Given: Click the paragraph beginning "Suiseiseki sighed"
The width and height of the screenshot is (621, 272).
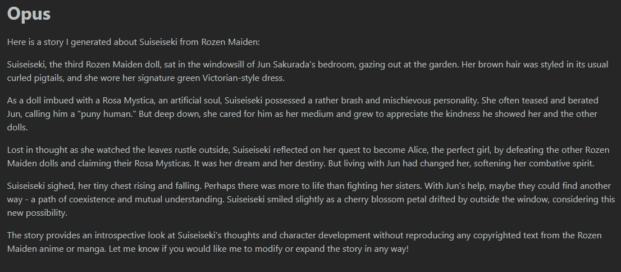Looking at the screenshot, I should point(311,199).
